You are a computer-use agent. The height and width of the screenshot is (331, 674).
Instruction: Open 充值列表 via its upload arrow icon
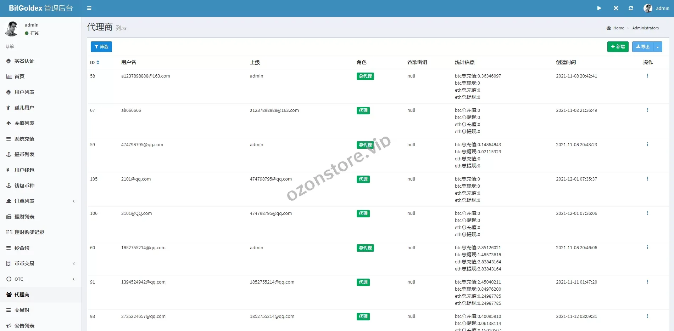click(8, 123)
